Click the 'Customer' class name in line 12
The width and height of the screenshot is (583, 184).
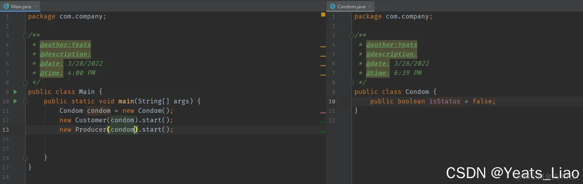[91, 120]
